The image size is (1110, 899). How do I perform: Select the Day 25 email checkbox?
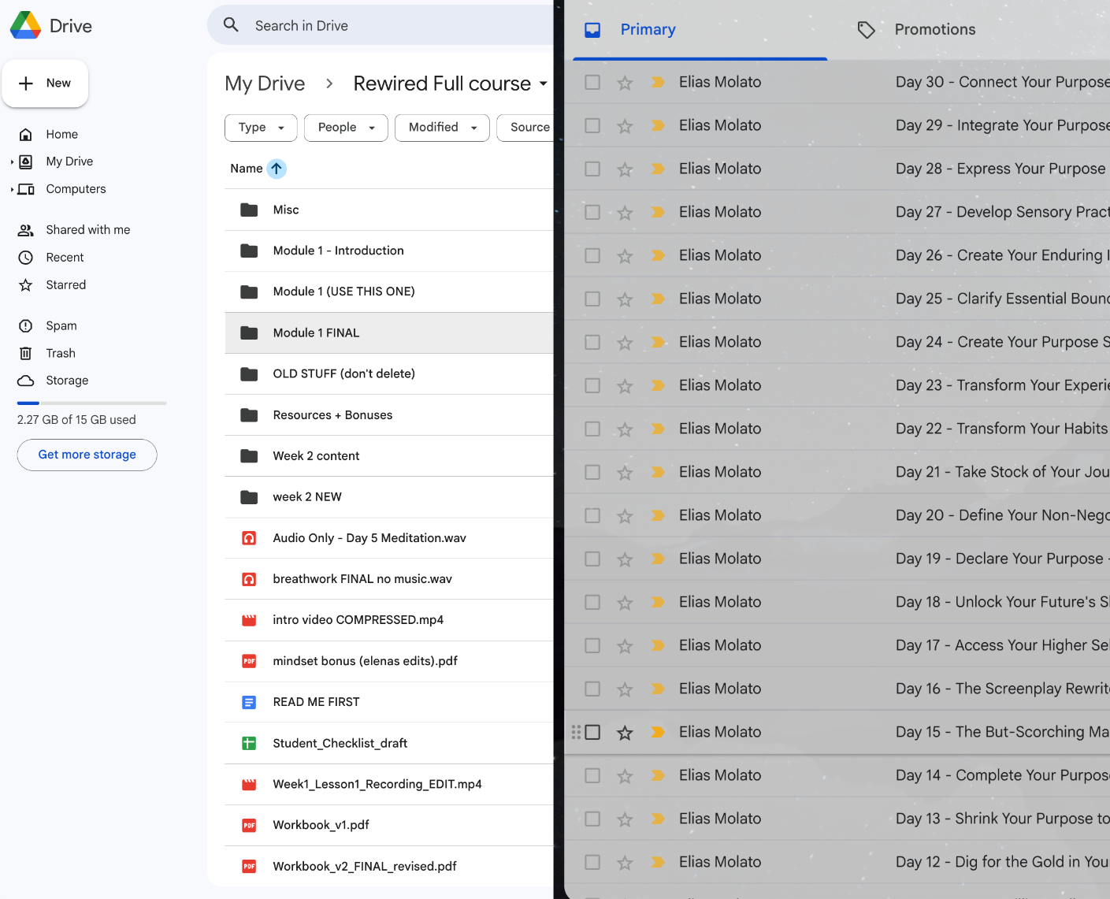click(x=592, y=299)
